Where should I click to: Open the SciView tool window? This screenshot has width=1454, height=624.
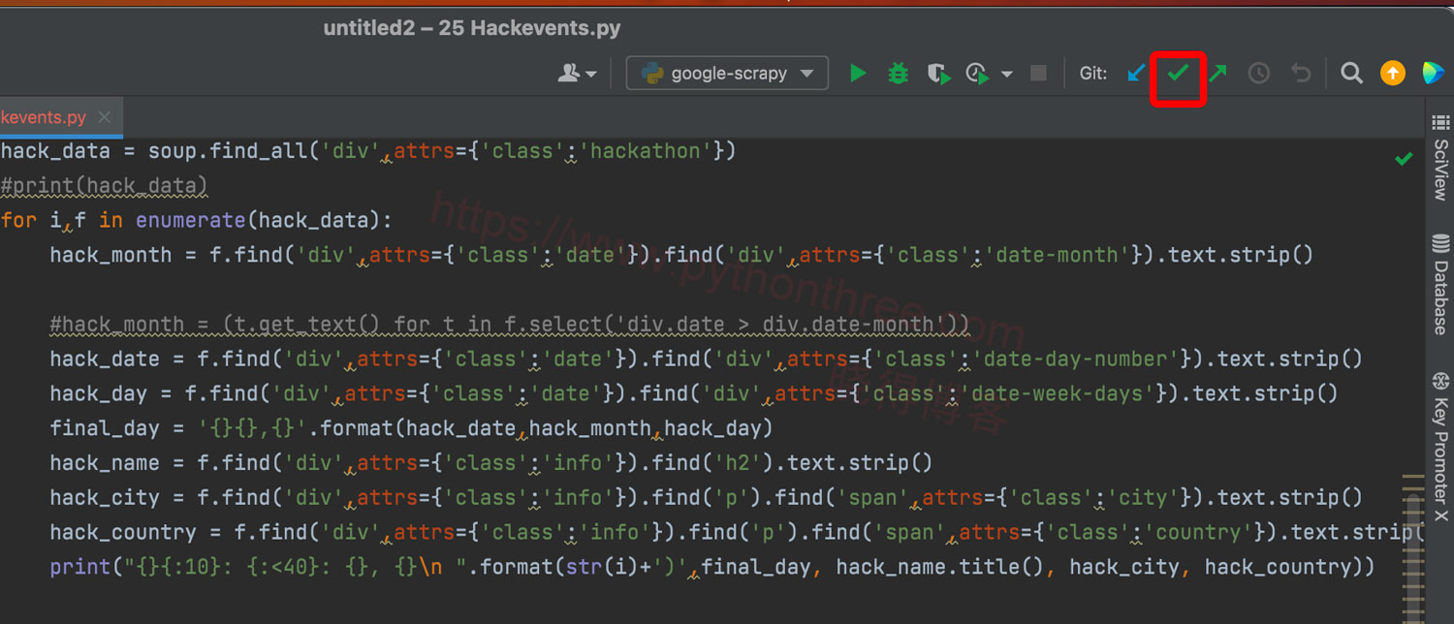(x=1440, y=158)
